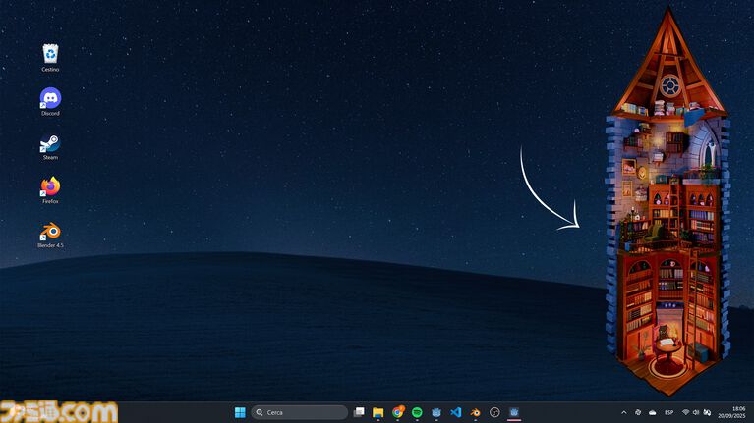Open Task View from the taskbar
This screenshot has height=423, width=754.
point(359,412)
